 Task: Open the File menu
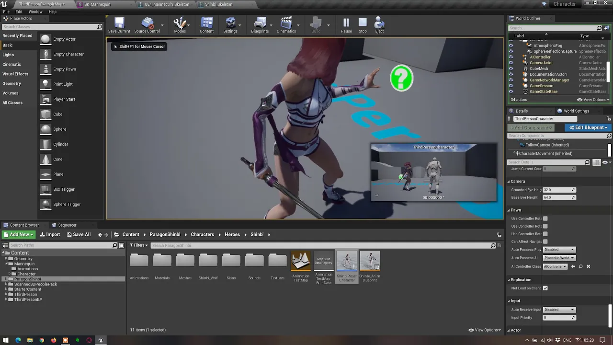pyautogui.click(x=6, y=11)
